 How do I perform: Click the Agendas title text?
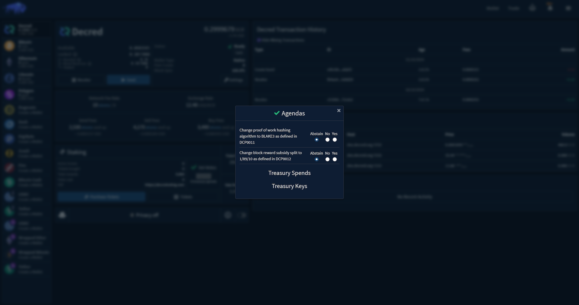293,113
